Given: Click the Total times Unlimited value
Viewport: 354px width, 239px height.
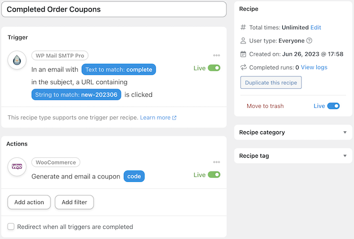Looking at the screenshot, I should (x=295, y=27).
